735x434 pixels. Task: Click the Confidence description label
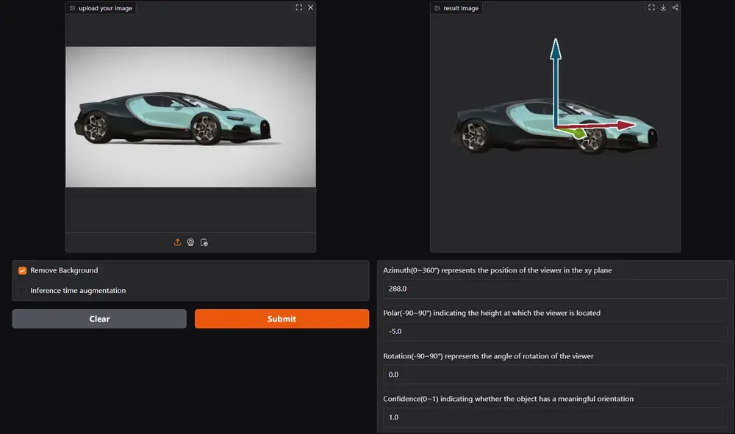coord(508,399)
